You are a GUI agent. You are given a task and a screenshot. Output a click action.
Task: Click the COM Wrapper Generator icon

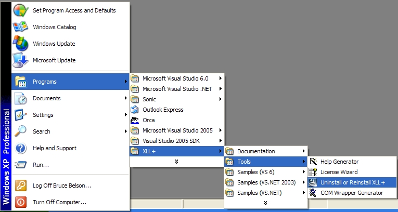313,193
